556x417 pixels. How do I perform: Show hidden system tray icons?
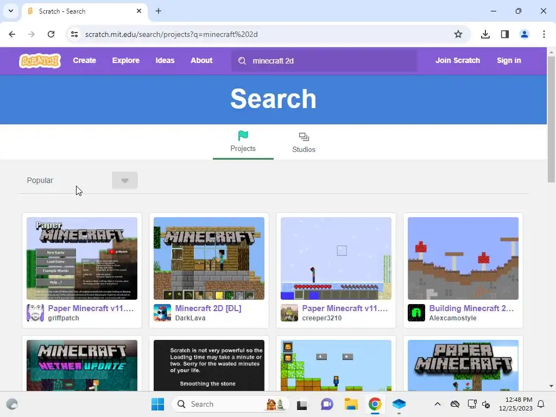tap(438, 404)
